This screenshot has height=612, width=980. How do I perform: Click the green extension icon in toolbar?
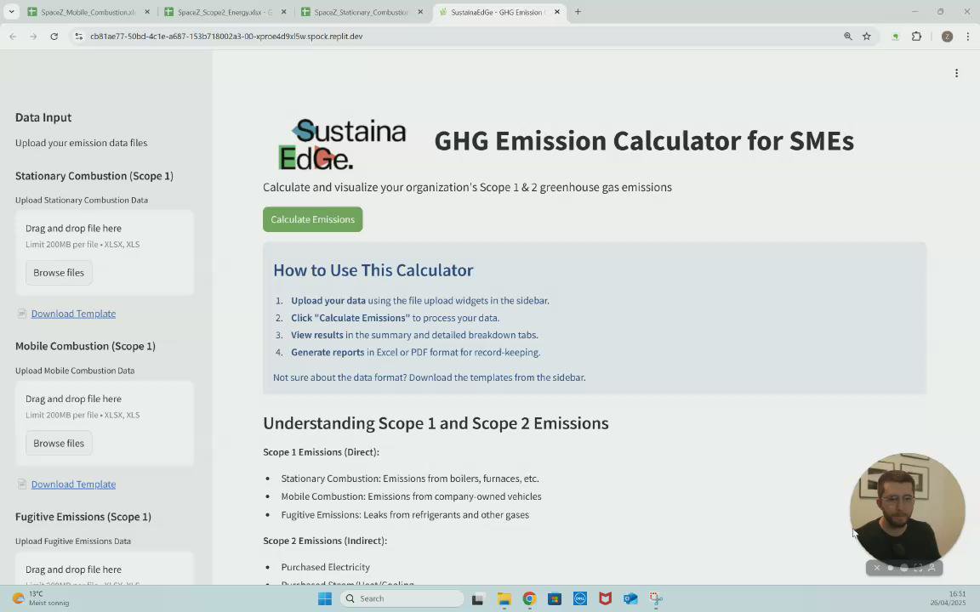[x=895, y=37]
